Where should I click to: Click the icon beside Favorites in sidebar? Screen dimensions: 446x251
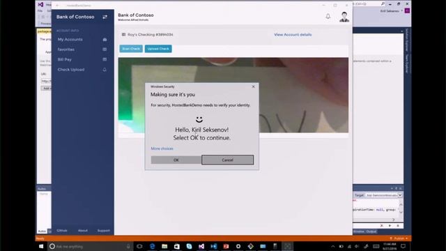pos(105,50)
